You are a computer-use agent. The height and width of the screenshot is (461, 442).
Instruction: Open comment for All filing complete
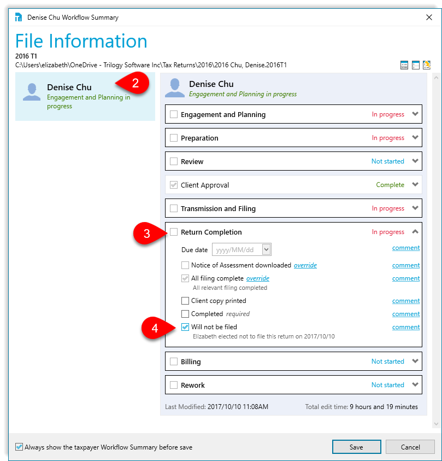(406, 278)
